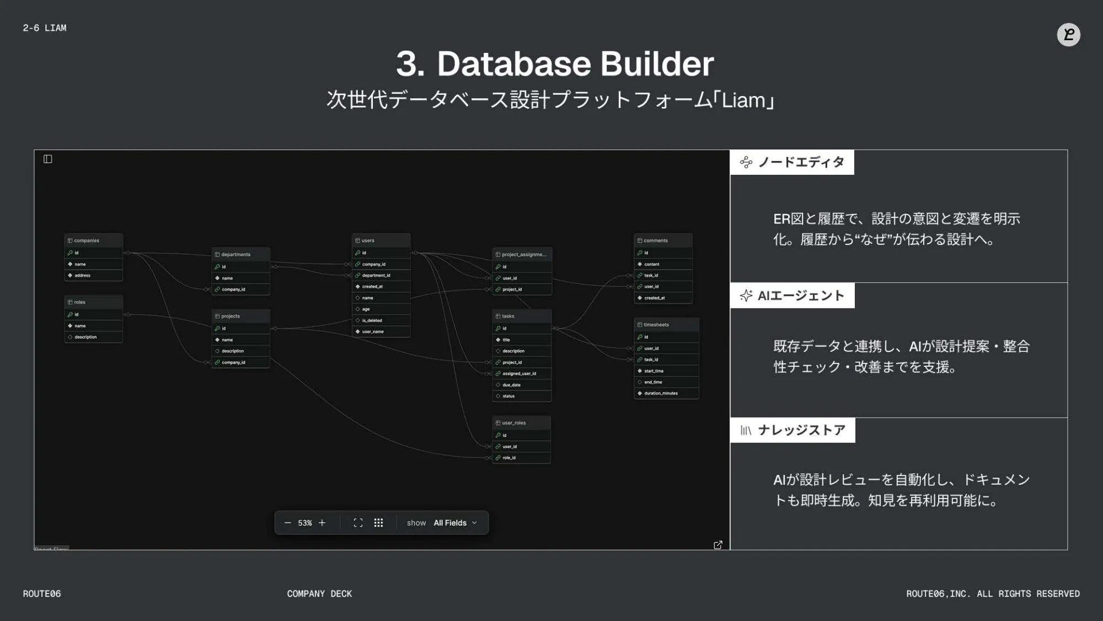Select the ナレッジストア tab label
The image size is (1103, 621).
click(x=801, y=430)
